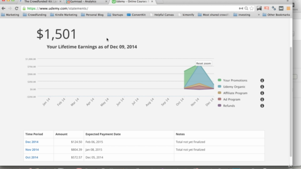Open the Chrome hamburger menu

click(288, 8)
